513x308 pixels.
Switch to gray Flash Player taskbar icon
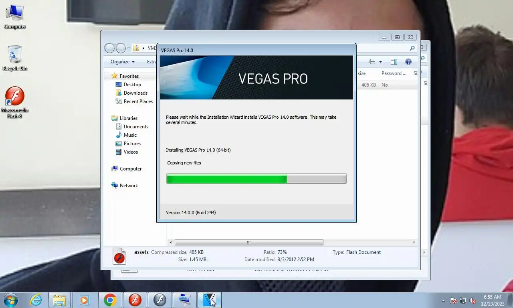click(160, 300)
